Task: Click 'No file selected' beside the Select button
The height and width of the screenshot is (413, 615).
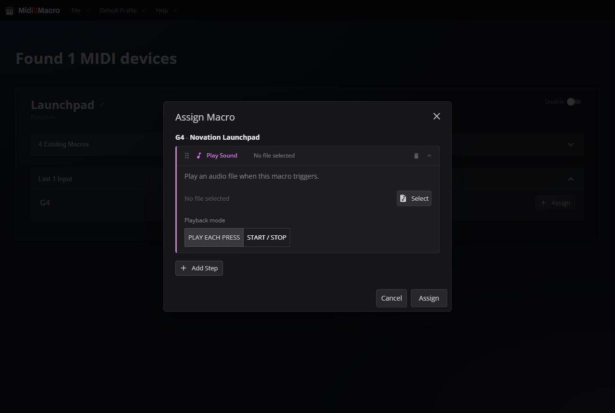Action: pyautogui.click(x=207, y=198)
